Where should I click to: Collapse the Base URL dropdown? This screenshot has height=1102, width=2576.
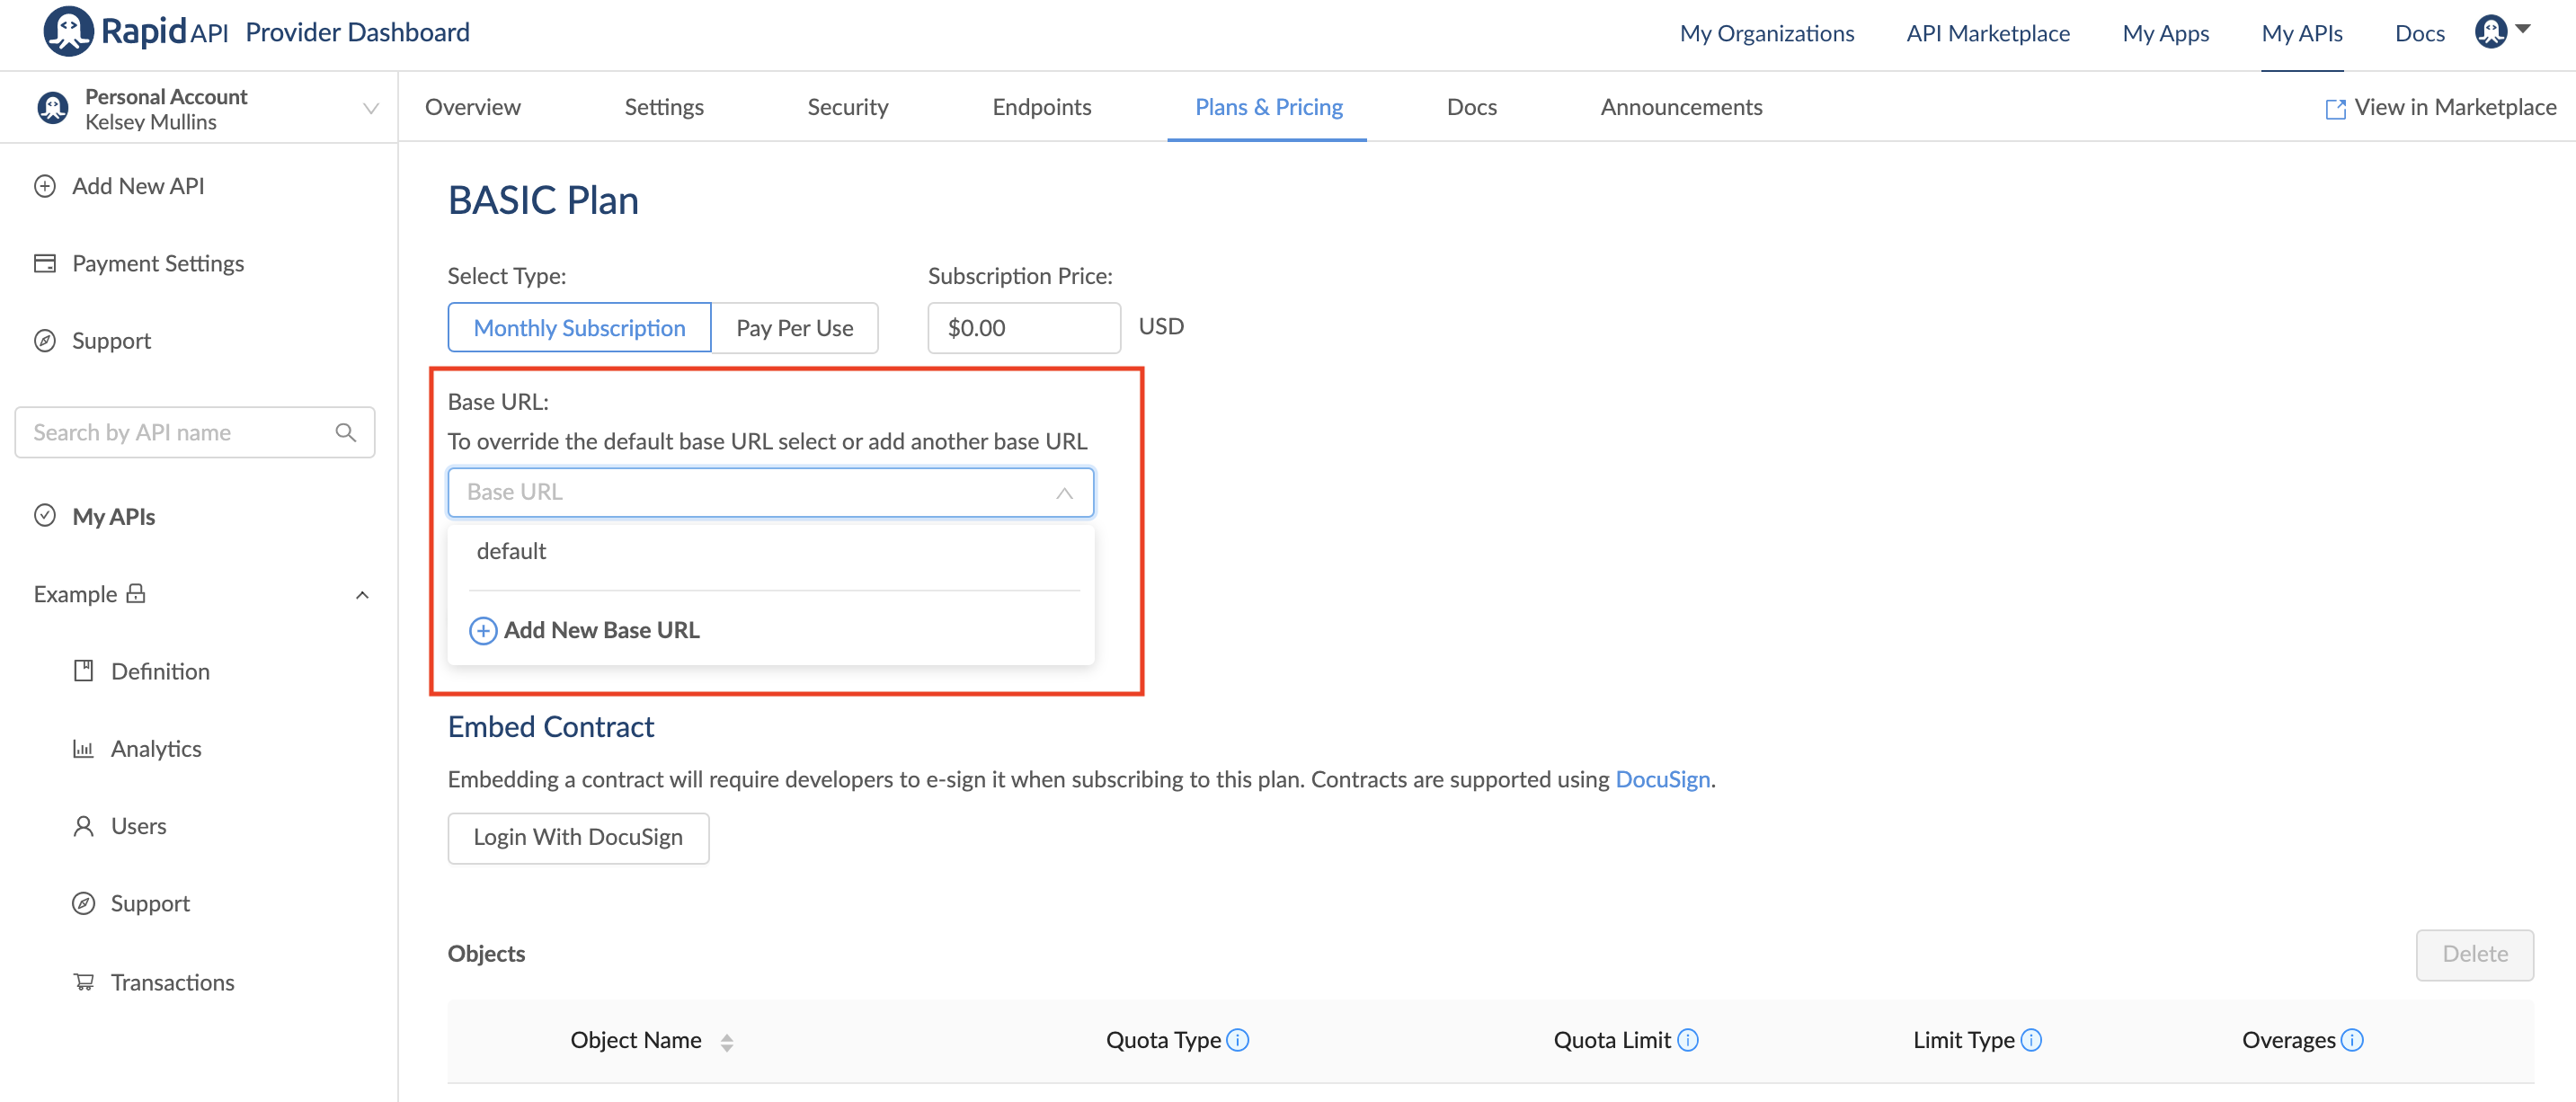(x=1064, y=493)
